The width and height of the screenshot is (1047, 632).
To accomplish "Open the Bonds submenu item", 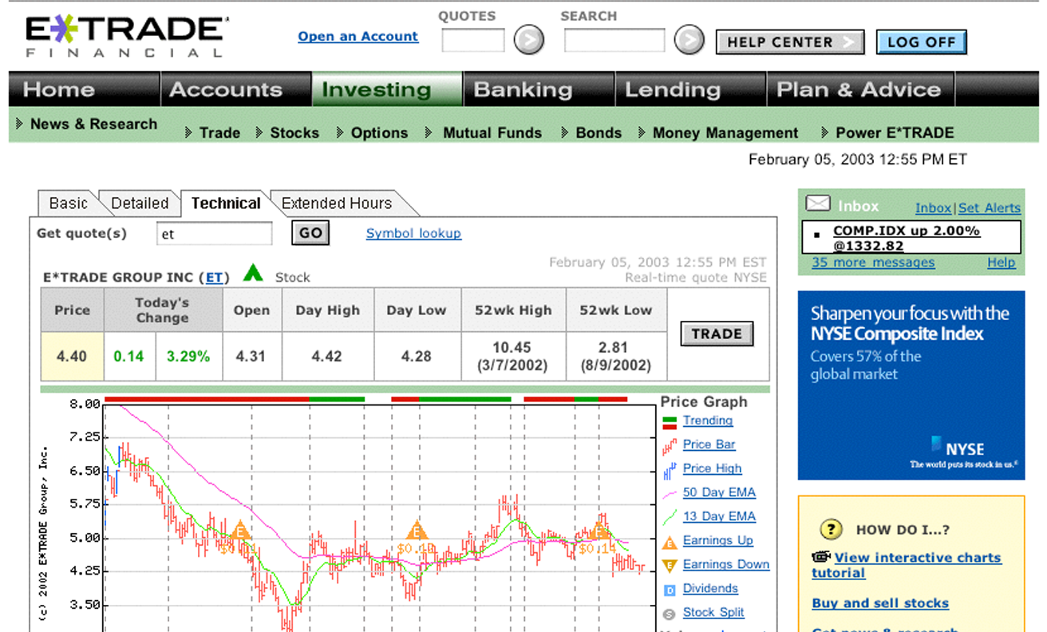I will [599, 133].
